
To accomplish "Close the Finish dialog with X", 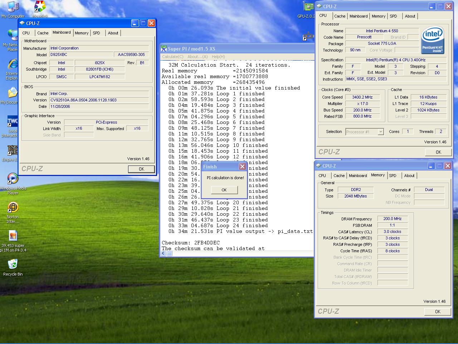I will tap(242, 167).
